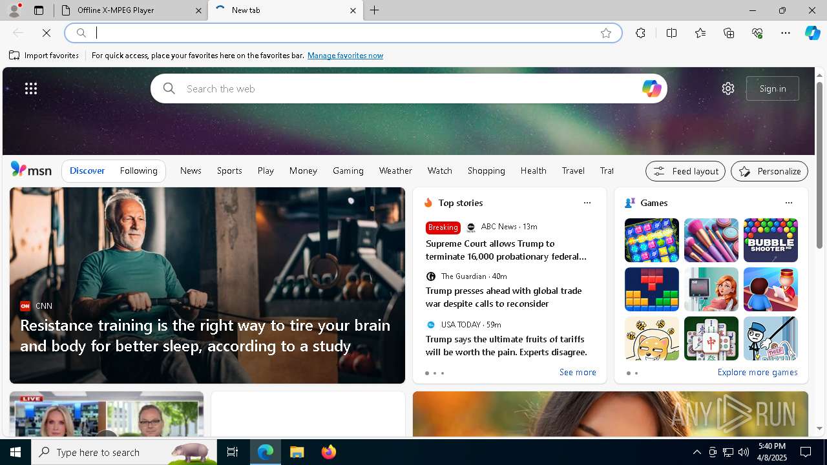Open the Travel category

573,170
